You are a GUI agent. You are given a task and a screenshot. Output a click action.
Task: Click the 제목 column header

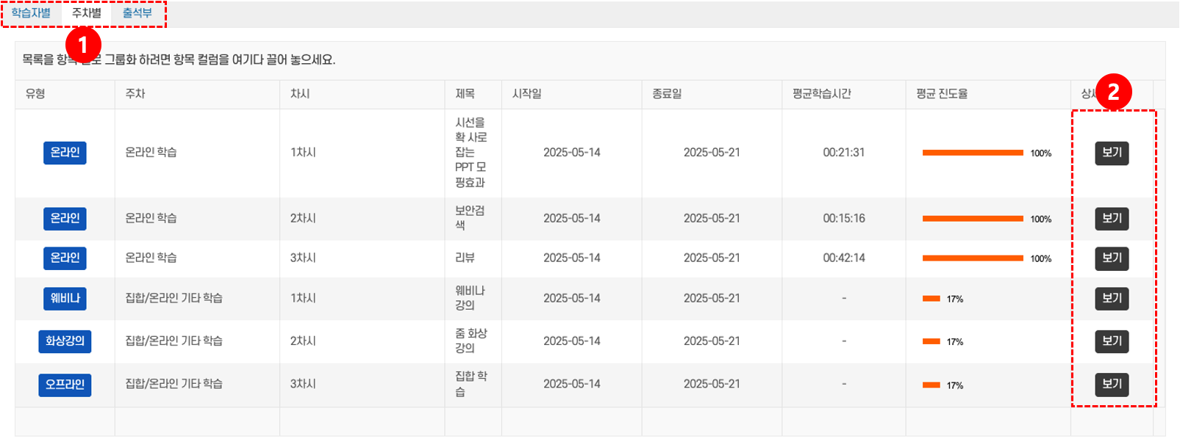465,94
